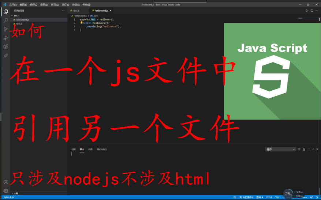This screenshot has height=200, width=321.
Task: Close the helloword.js editor tab
Action: (111, 11)
